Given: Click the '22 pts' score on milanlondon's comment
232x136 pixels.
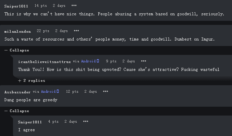Looking at the screenshot, I should [43, 31].
